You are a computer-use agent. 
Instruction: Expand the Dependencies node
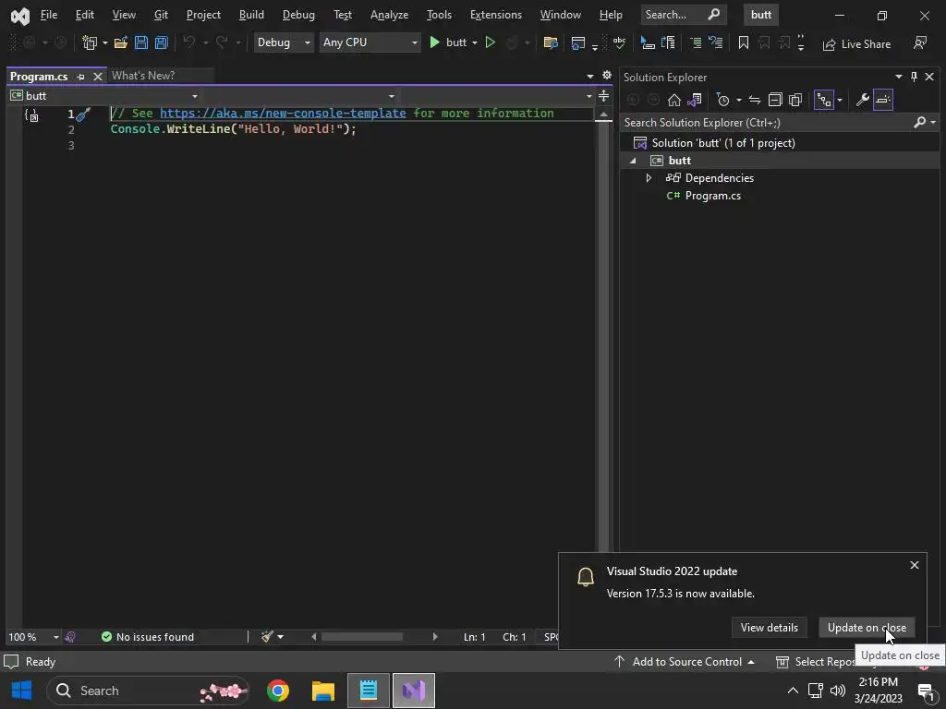point(649,178)
